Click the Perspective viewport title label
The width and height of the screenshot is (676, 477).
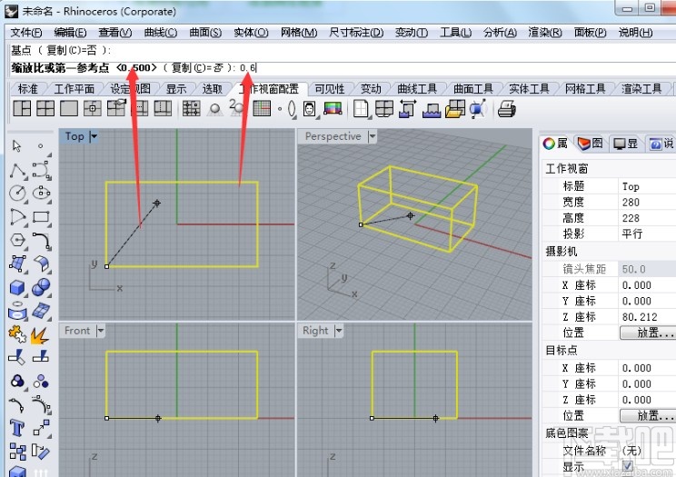click(333, 136)
